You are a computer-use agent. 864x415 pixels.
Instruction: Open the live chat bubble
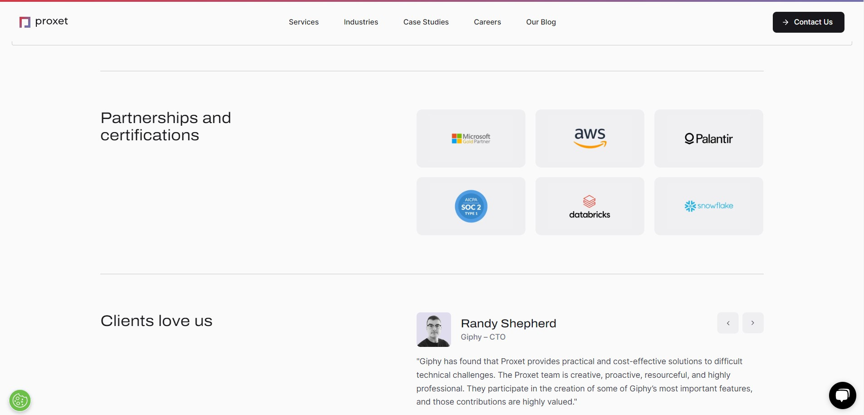pos(842,395)
